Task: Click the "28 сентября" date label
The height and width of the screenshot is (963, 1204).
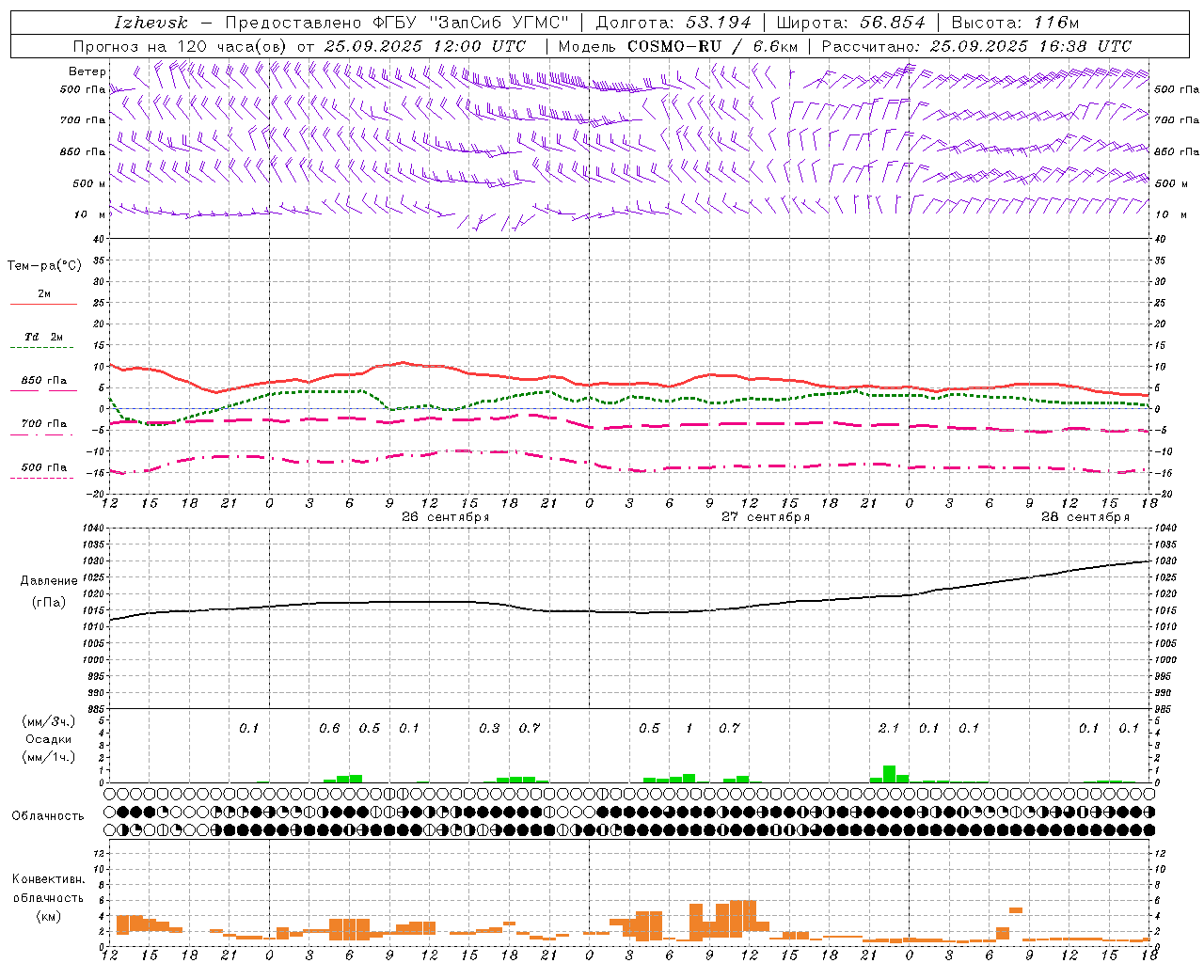Action: [x=1085, y=517]
